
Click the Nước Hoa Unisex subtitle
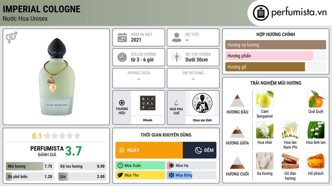tap(25, 18)
